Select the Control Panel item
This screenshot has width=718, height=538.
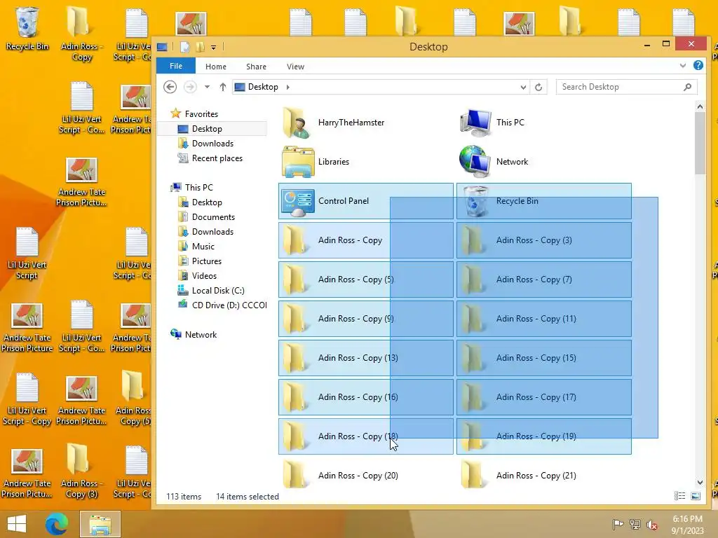click(365, 201)
